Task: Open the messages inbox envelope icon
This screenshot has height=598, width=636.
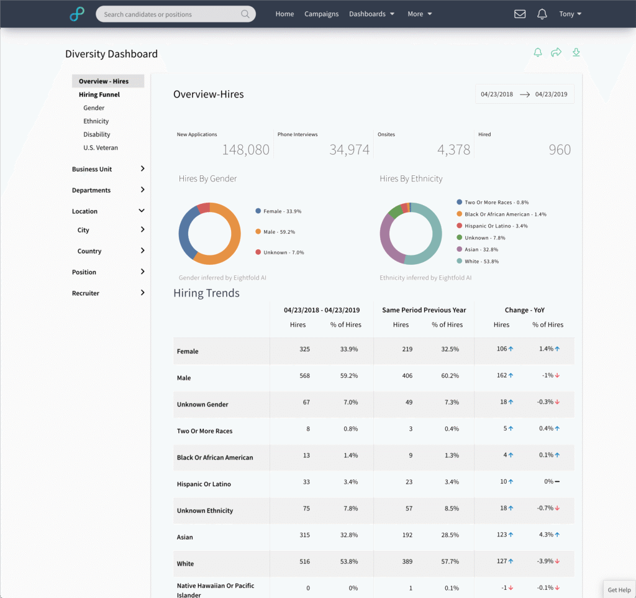Action: pyautogui.click(x=520, y=14)
